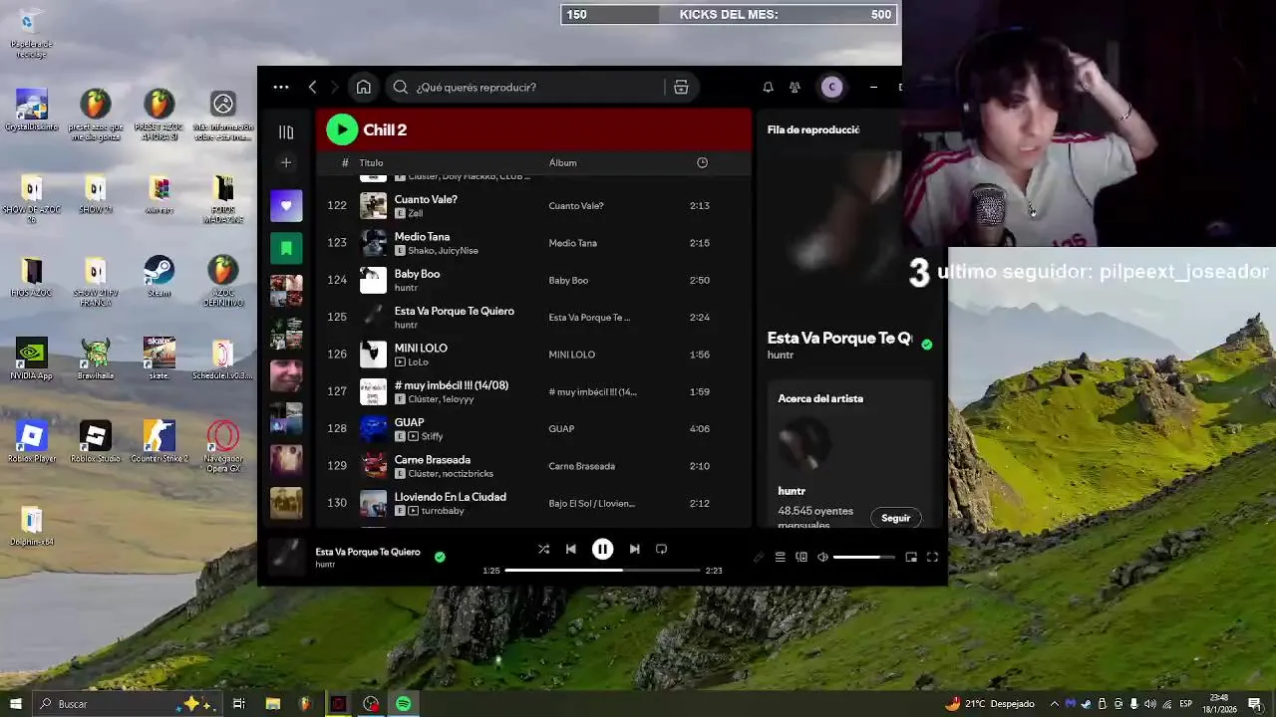Seek on the song progress bar
The image size is (1276, 717).
[x=602, y=571]
